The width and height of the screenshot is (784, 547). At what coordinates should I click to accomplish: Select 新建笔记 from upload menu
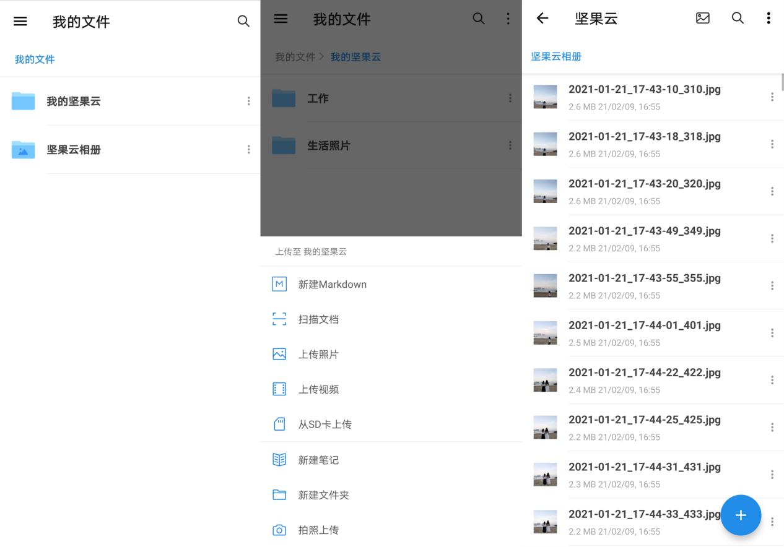[x=391, y=460]
